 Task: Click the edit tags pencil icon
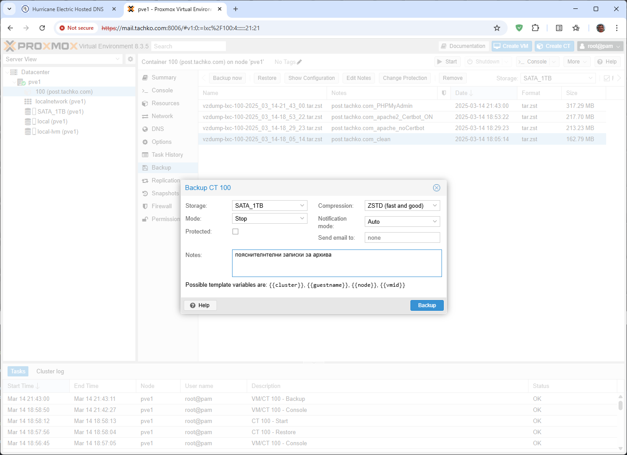300,62
